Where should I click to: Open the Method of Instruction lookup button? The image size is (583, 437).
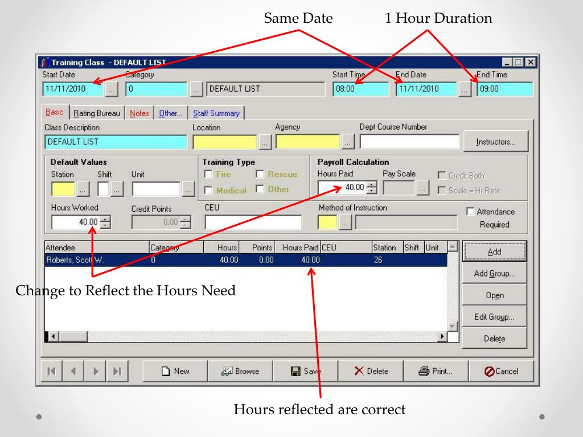(x=345, y=222)
